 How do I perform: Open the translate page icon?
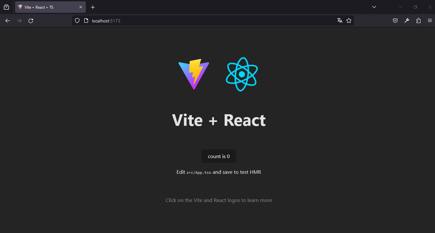coord(340,20)
